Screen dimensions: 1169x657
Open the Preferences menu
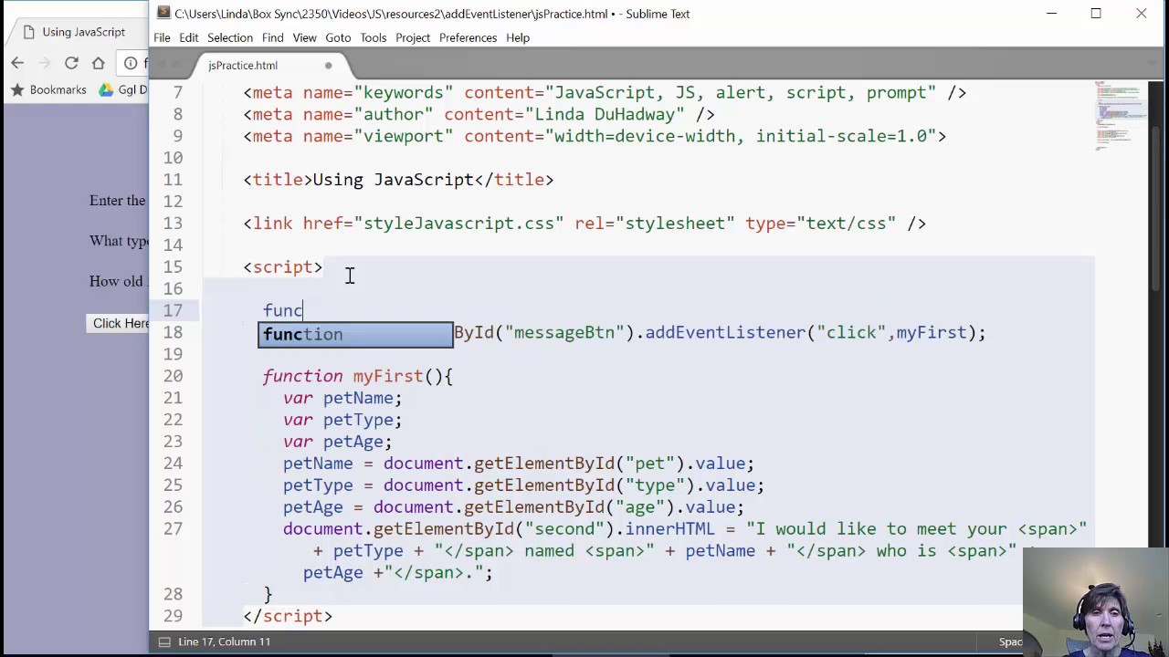468,37
